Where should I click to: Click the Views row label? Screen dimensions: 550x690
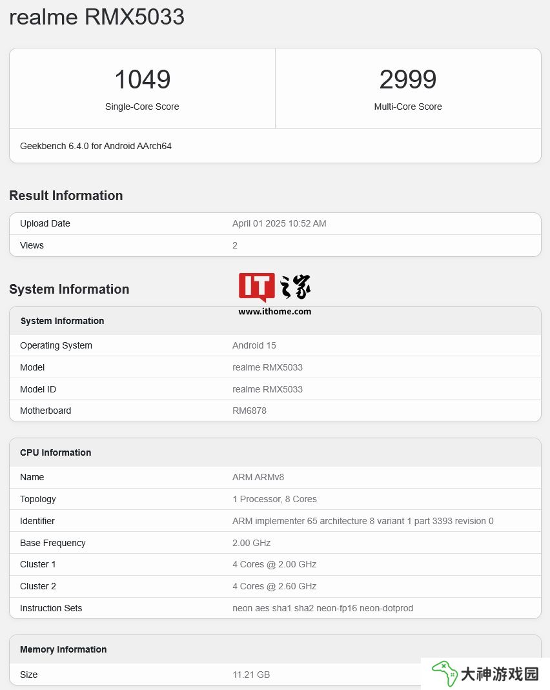(x=32, y=245)
